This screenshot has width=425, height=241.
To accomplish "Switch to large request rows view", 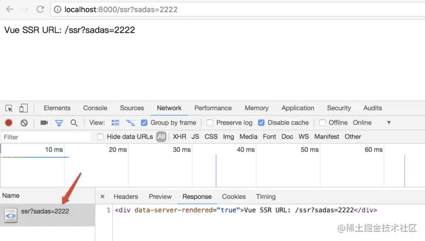I will click(115, 123).
